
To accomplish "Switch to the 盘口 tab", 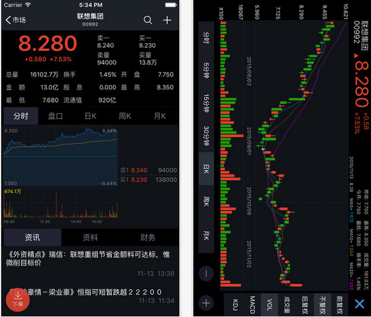I will pyautogui.click(x=56, y=116).
